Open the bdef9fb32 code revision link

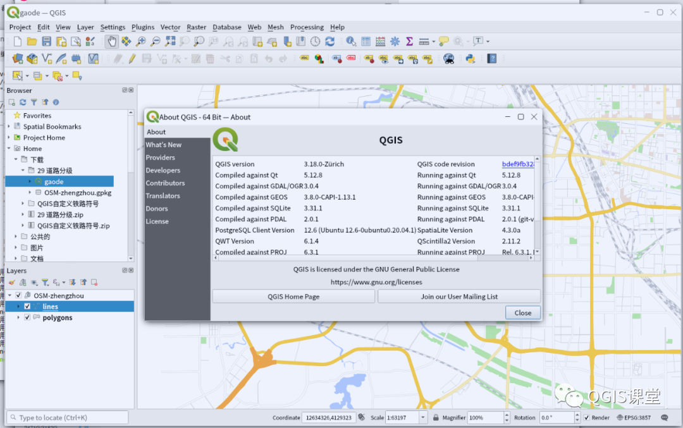tap(518, 164)
